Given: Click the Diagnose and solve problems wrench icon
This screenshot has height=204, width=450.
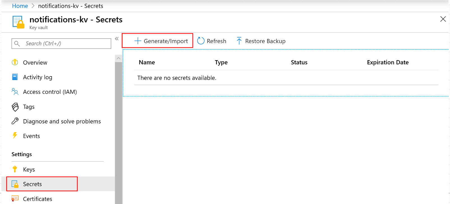Looking at the screenshot, I should 15,121.
